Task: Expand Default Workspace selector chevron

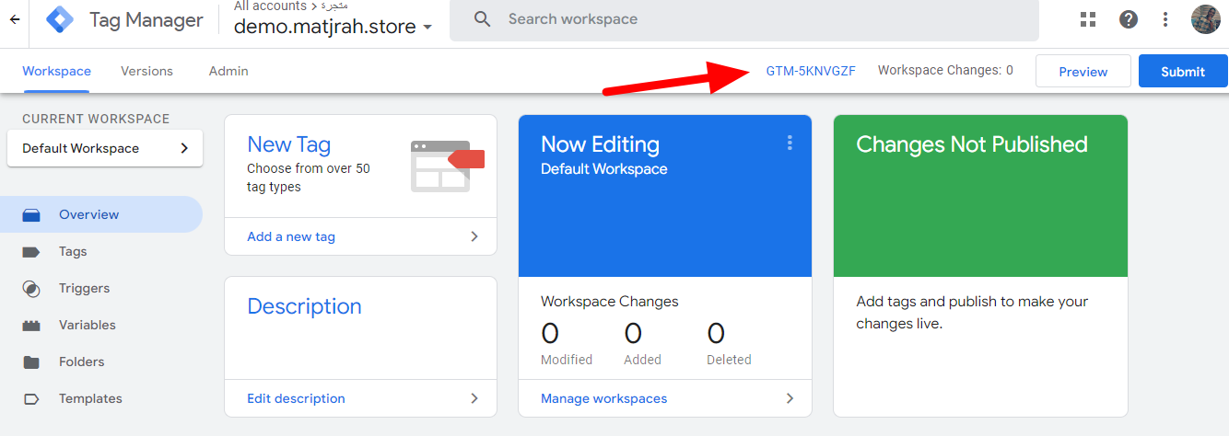Action: click(184, 148)
